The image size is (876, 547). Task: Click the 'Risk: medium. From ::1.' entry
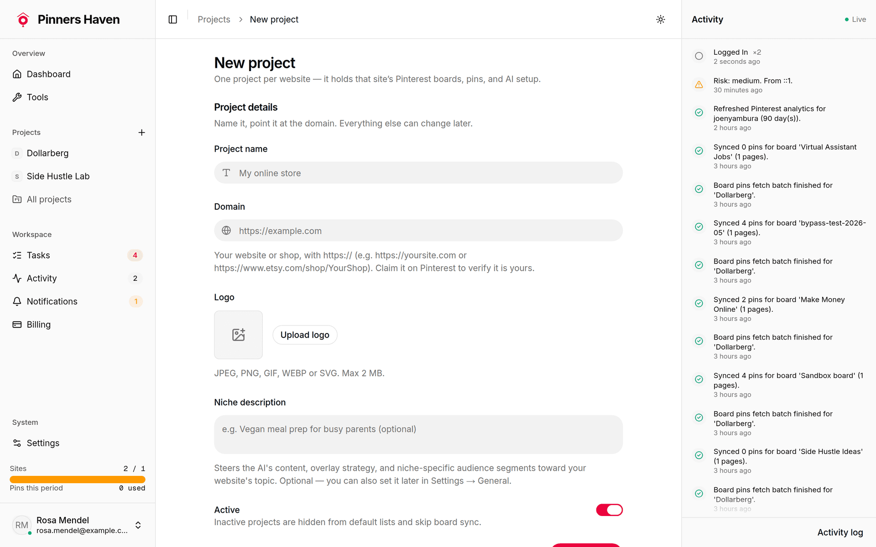753,81
